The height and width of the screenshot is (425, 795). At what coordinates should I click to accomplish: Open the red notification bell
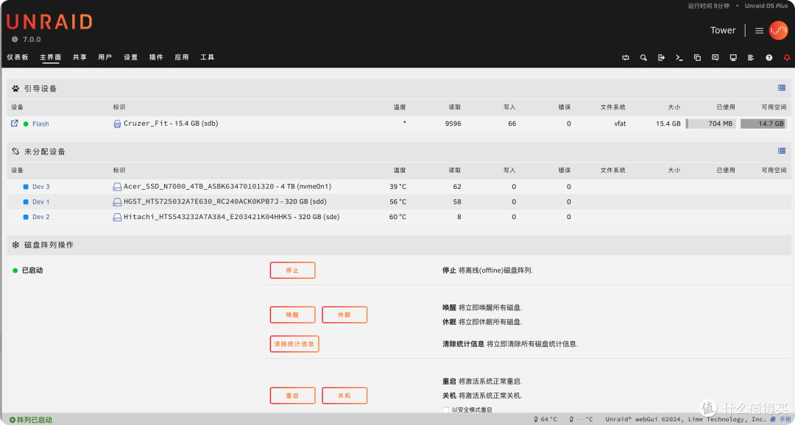tap(787, 58)
